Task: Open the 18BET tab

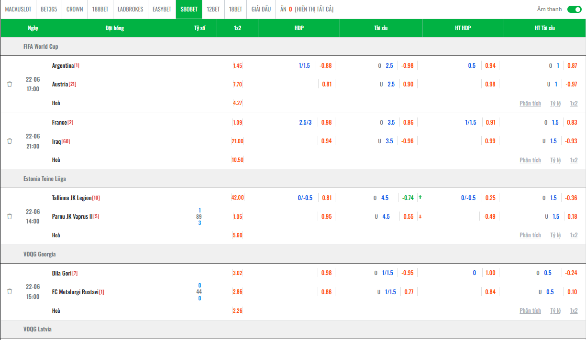Action: (235, 9)
